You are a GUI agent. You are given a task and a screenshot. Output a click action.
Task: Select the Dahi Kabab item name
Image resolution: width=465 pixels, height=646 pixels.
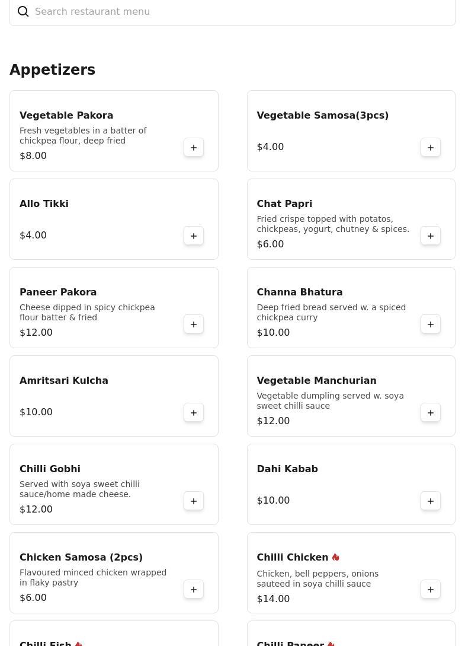287,469
